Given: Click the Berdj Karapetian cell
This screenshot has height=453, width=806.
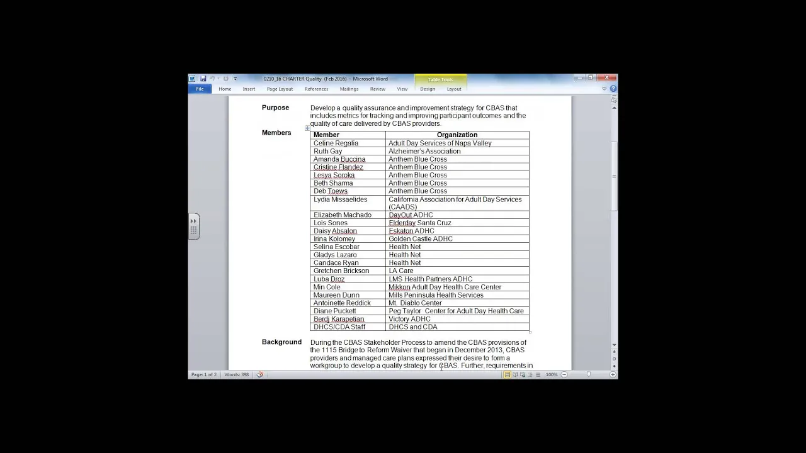Looking at the screenshot, I should [348, 319].
